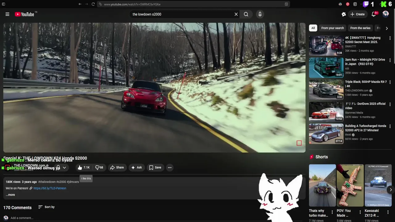The width and height of the screenshot is (395, 222).
Task: Open Building A Turbocharged Honda S2000 thumbnail
Action: (326, 134)
